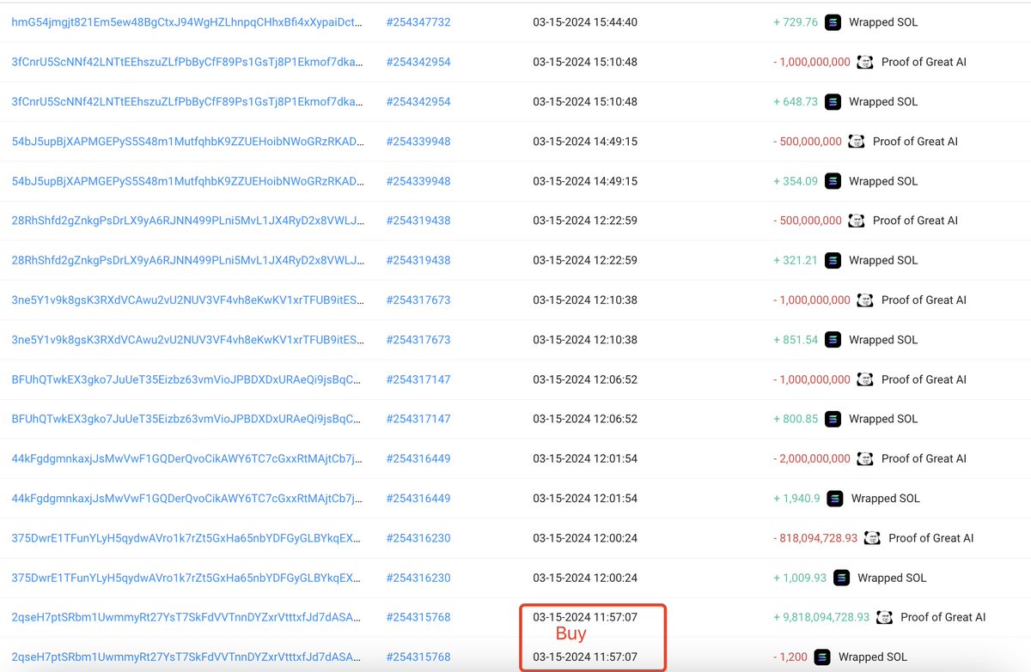Open block #254315768 in the -1,200 row
The image size is (1031, 672).
pyautogui.click(x=418, y=657)
